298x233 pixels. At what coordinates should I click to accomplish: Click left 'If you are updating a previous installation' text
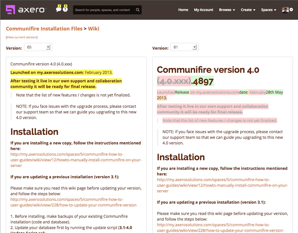(65, 177)
